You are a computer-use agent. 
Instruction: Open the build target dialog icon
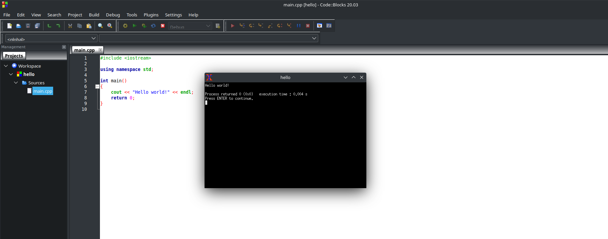218,26
